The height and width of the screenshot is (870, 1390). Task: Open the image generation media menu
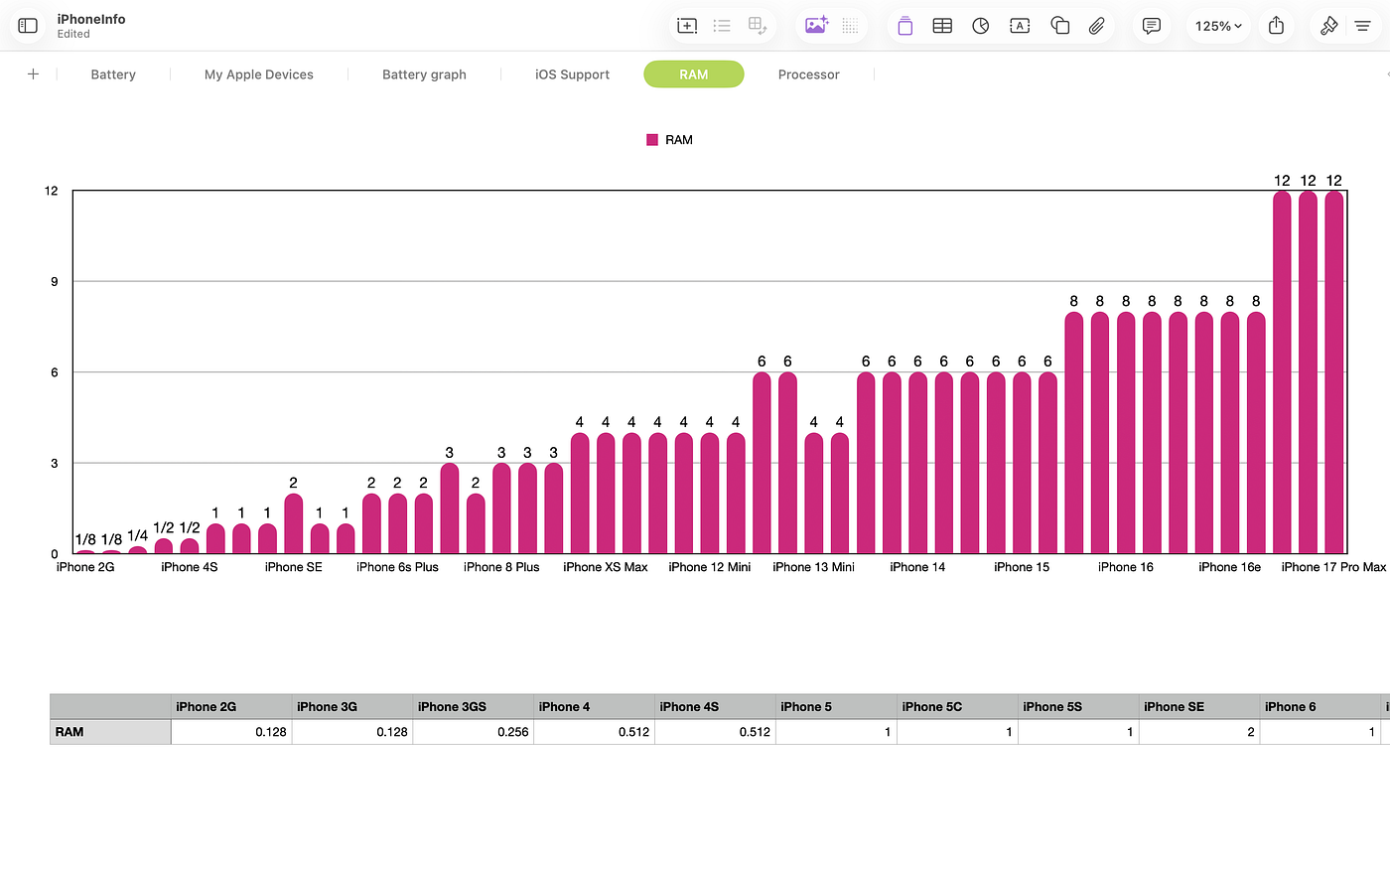[x=816, y=26]
